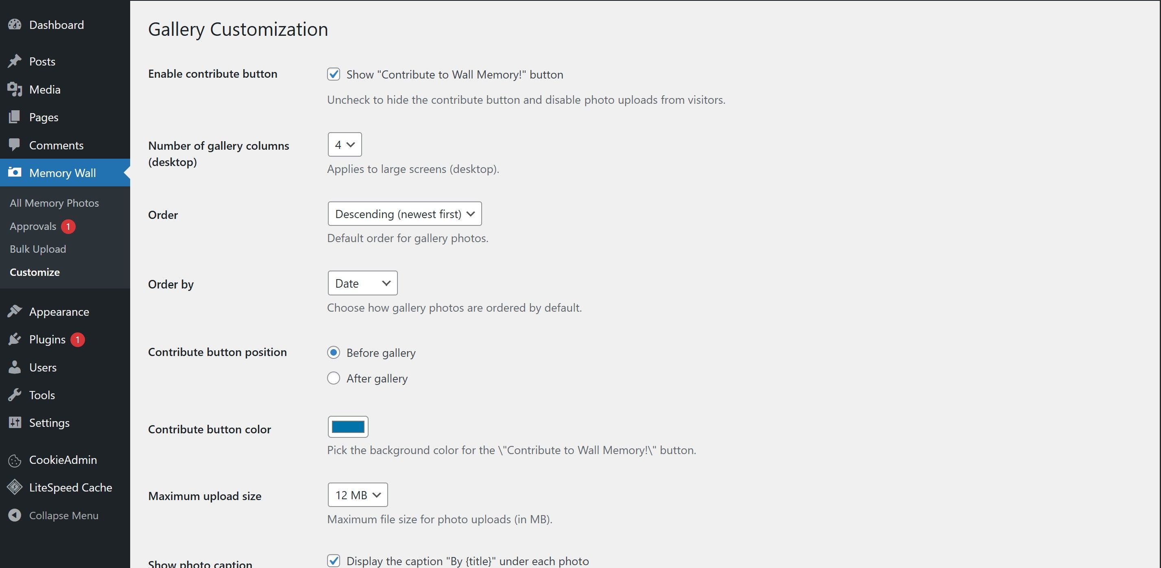Collapse the admin sidebar menu
The width and height of the screenshot is (1161, 568).
click(63, 515)
